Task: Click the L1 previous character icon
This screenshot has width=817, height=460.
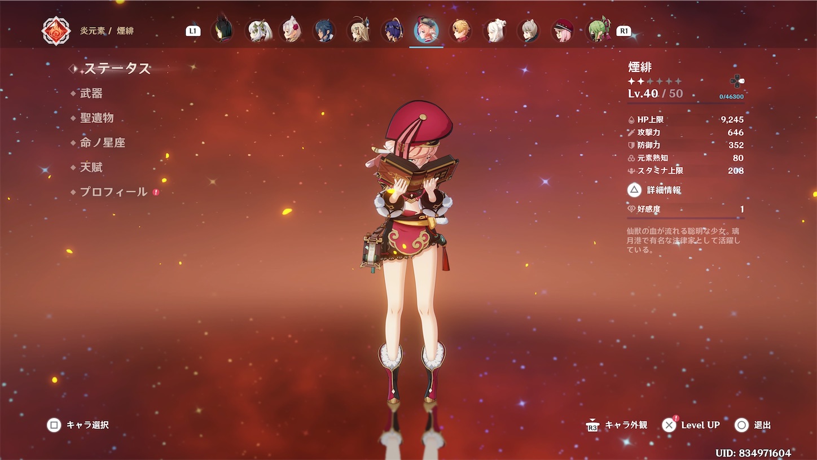Action: (x=193, y=31)
